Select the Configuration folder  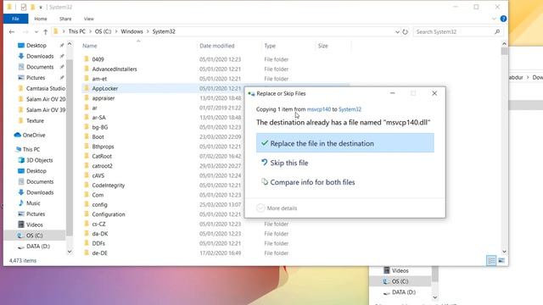coord(109,214)
